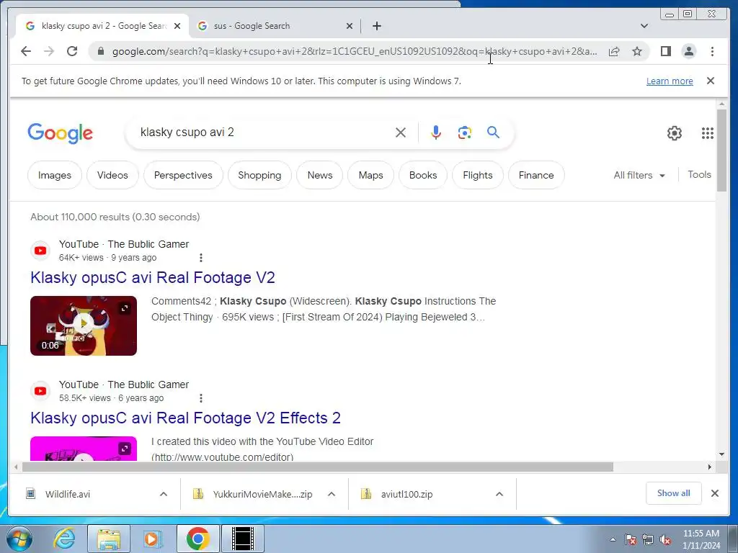Open the Google apps grid

point(708,133)
